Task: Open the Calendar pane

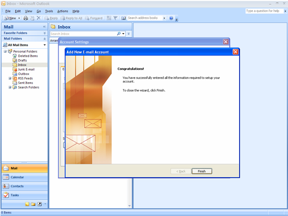Action: (x=24, y=177)
